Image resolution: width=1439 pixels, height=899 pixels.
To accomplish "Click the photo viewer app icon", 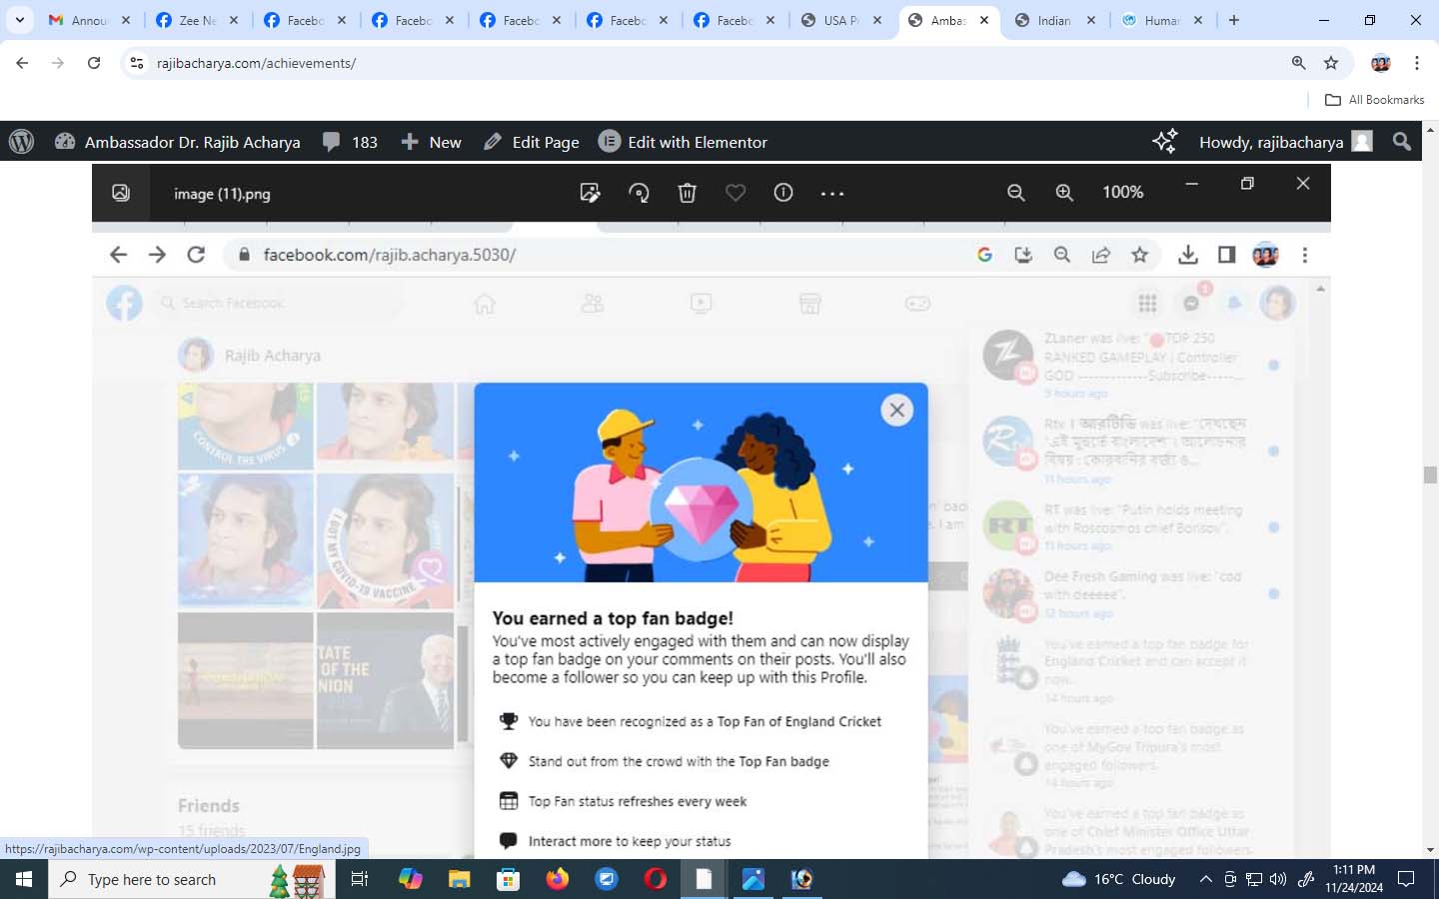I will (x=121, y=193).
